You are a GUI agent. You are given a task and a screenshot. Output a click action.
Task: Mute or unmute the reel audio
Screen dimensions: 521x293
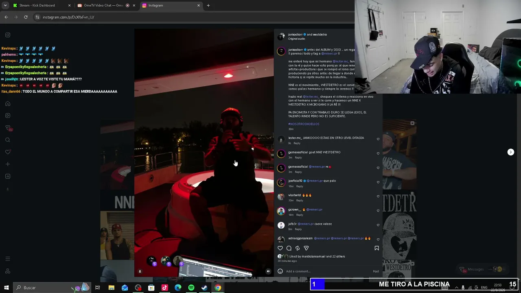(x=268, y=271)
